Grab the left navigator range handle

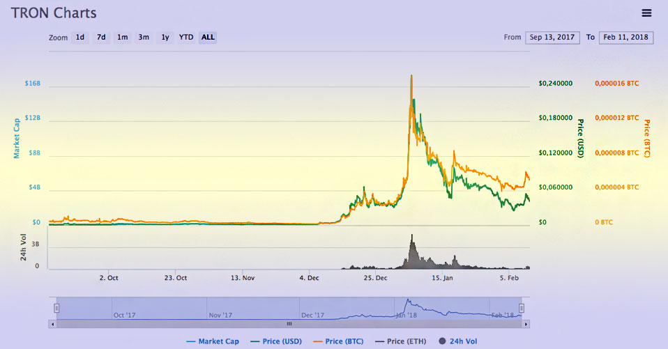[56, 308]
